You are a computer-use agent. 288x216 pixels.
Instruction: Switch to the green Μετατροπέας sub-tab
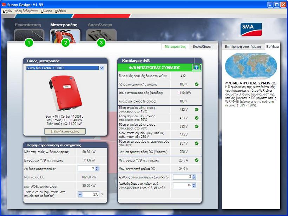175,47
